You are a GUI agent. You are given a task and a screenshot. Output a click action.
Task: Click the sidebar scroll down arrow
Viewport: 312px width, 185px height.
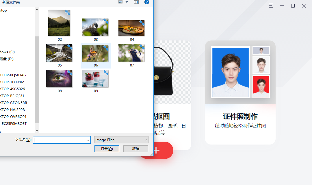click(37, 131)
